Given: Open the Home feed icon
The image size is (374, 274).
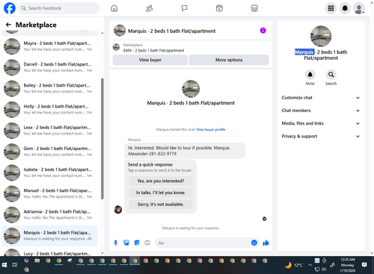Looking at the screenshot, I should [x=114, y=8].
